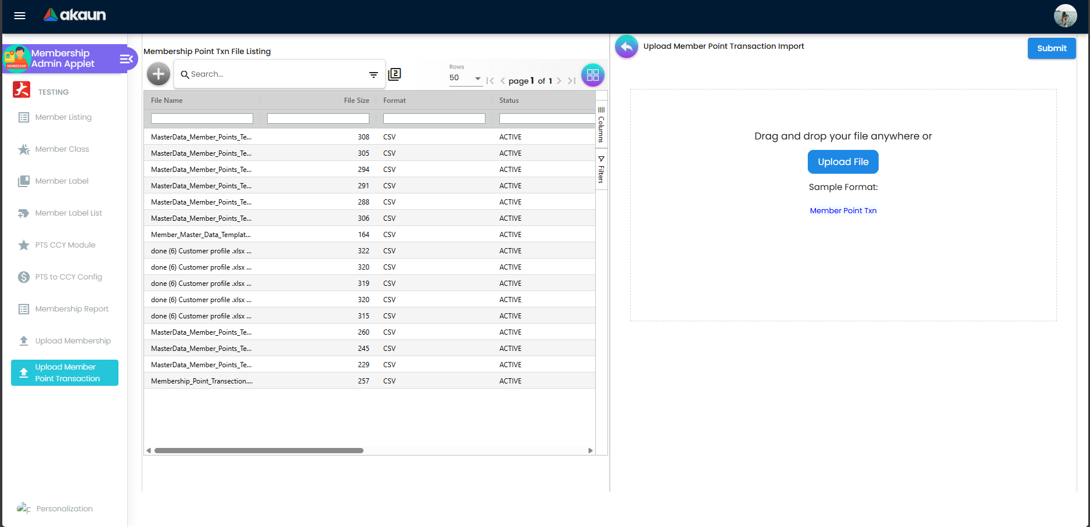Go to previous page
Screen dimensions: 1090x527
502,81
